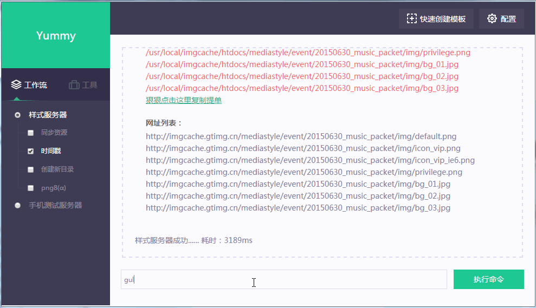Click the 网址列表： heading
Image resolution: width=536 pixels, height=308 pixels.
pyautogui.click(x=164, y=123)
